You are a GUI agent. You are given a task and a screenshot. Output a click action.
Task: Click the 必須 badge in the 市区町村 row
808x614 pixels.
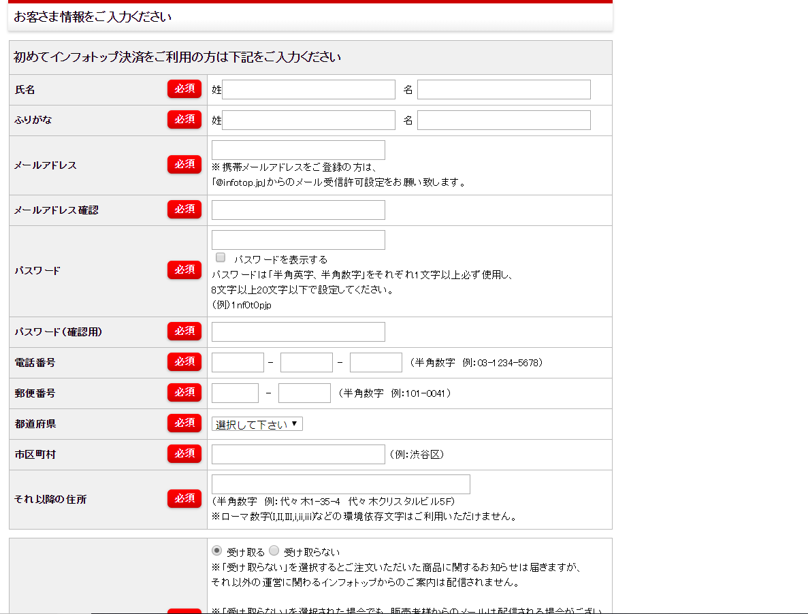tap(184, 453)
